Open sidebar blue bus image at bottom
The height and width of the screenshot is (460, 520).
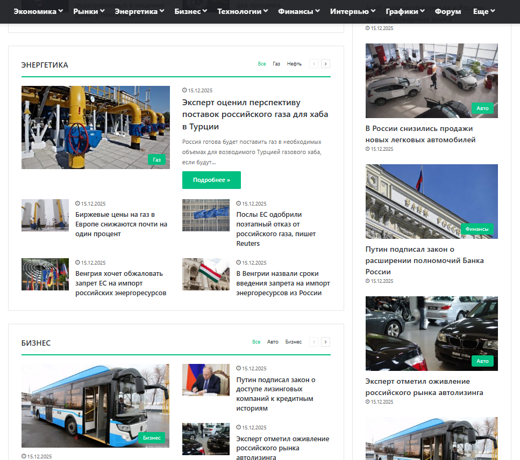pyautogui.click(x=431, y=439)
